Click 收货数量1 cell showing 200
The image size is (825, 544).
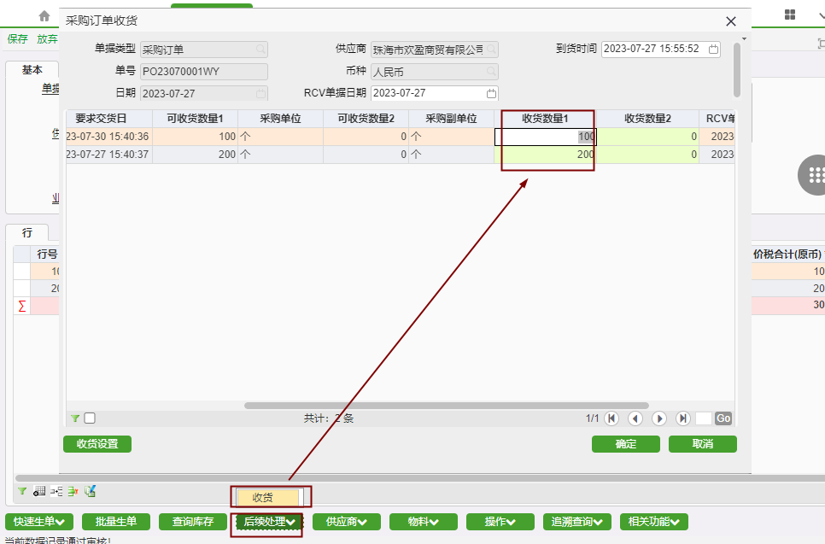[545, 155]
